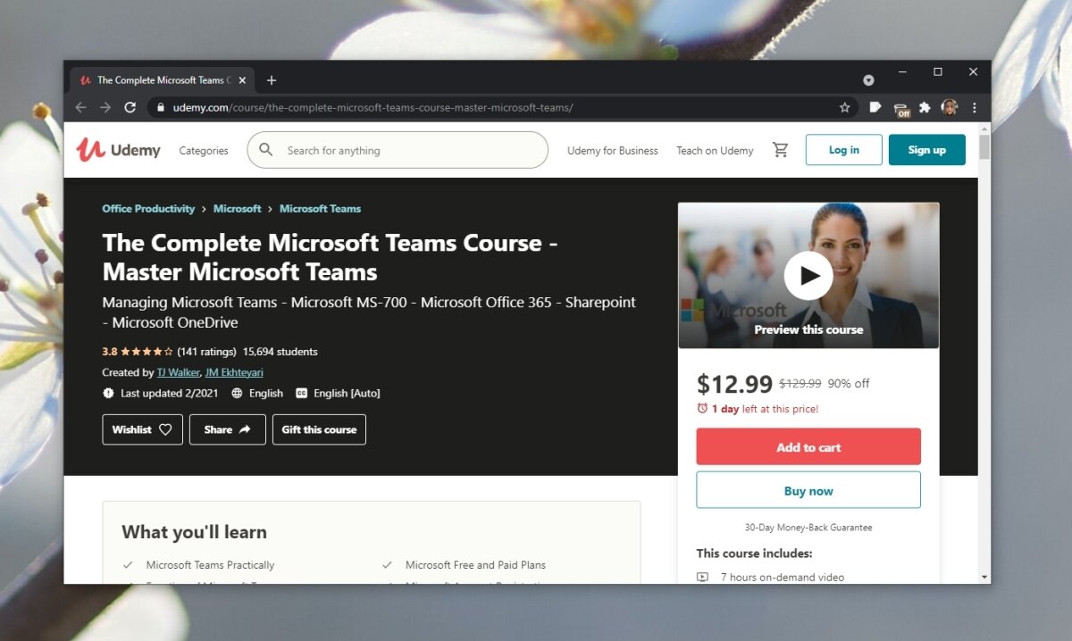Image resolution: width=1072 pixels, height=641 pixels.
Task: Click the search magnifier icon
Action: 265,149
